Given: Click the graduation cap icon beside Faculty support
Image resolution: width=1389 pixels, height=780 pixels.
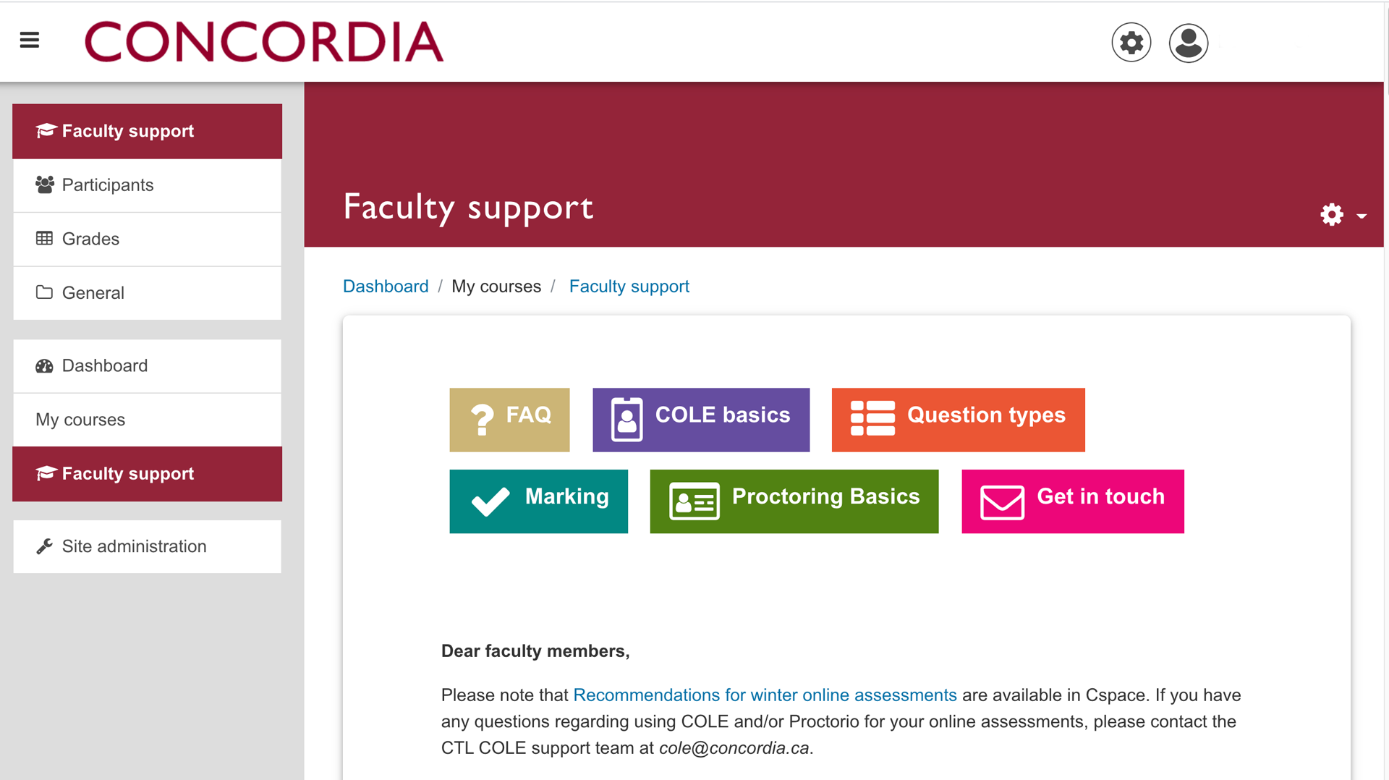Looking at the screenshot, I should pyautogui.click(x=46, y=130).
